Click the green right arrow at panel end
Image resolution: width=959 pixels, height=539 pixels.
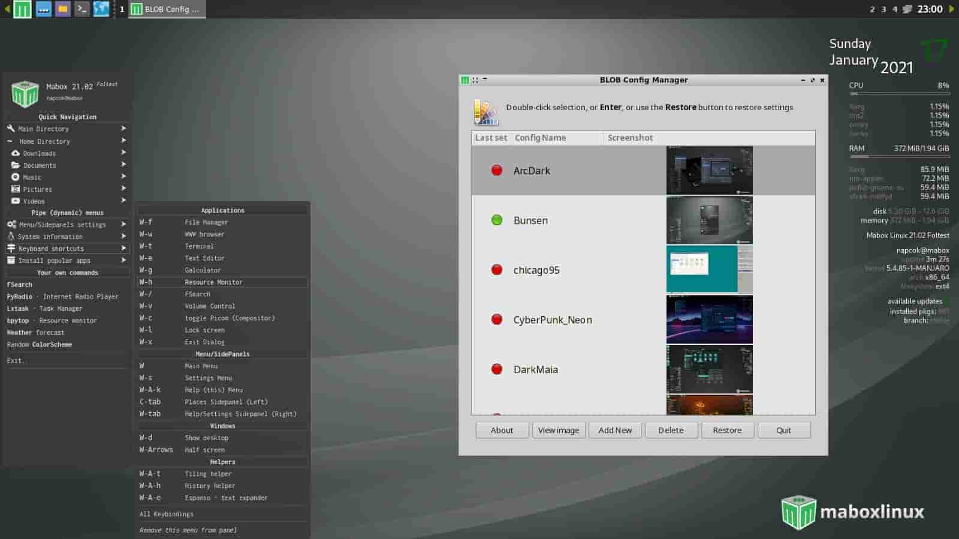tap(952, 9)
